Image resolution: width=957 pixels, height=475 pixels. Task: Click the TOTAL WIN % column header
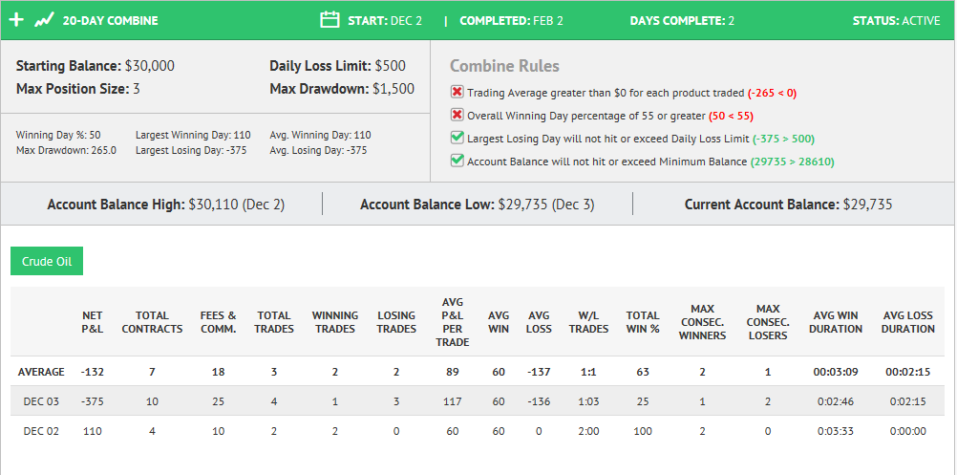643,322
